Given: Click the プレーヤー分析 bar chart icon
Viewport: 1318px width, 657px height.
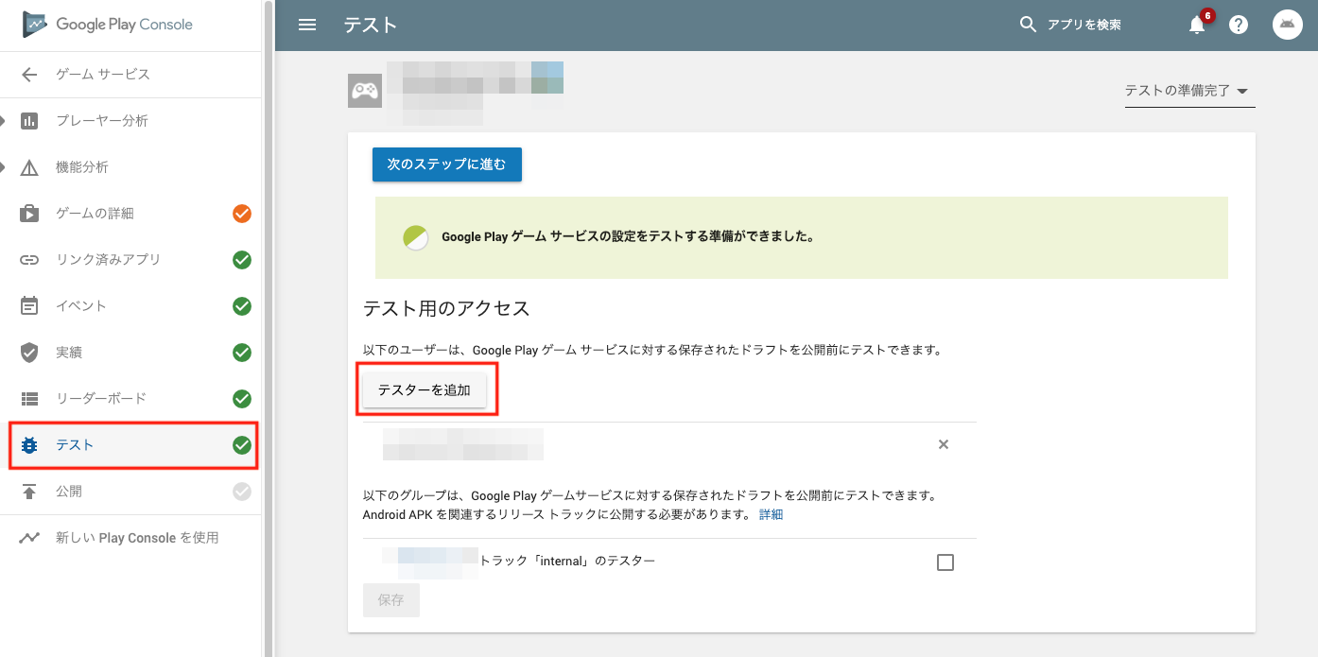Looking at the screenshot, I should [x=29, y=121].
